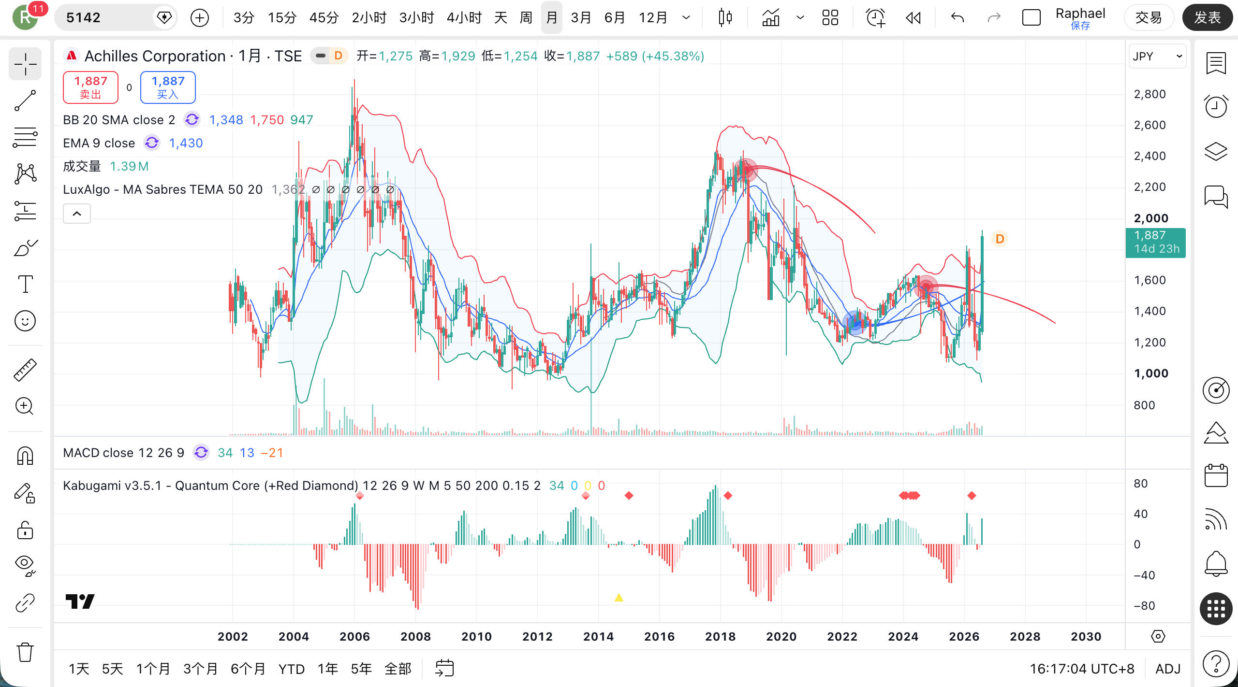This screenshot has height=687, width=1238.
Task: Open the alerts clock panel
Action: click(x=1216, y=106)
